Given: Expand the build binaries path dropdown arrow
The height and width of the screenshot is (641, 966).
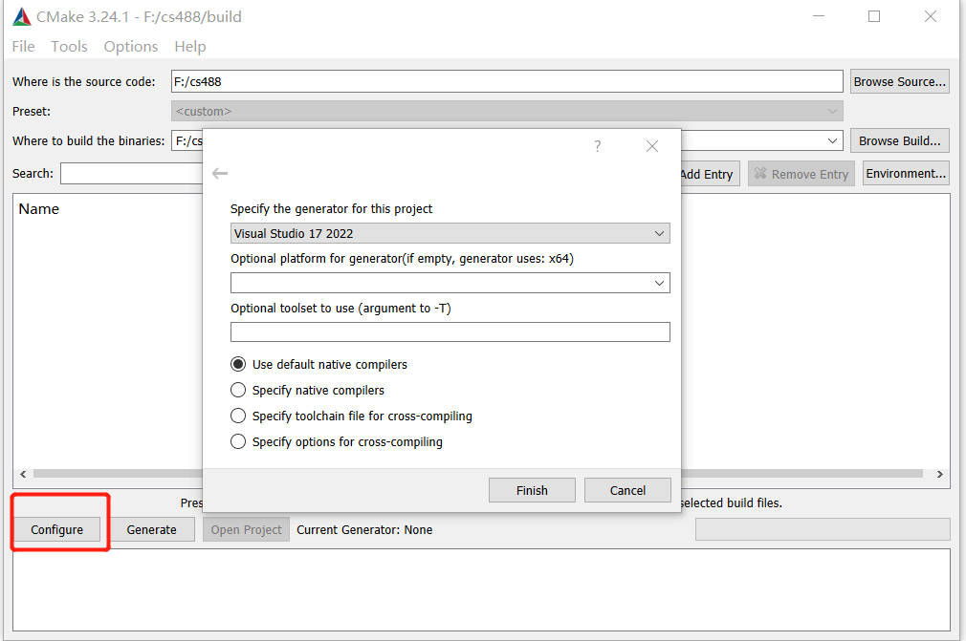Looking at the screenshot, I should (832, 140).
